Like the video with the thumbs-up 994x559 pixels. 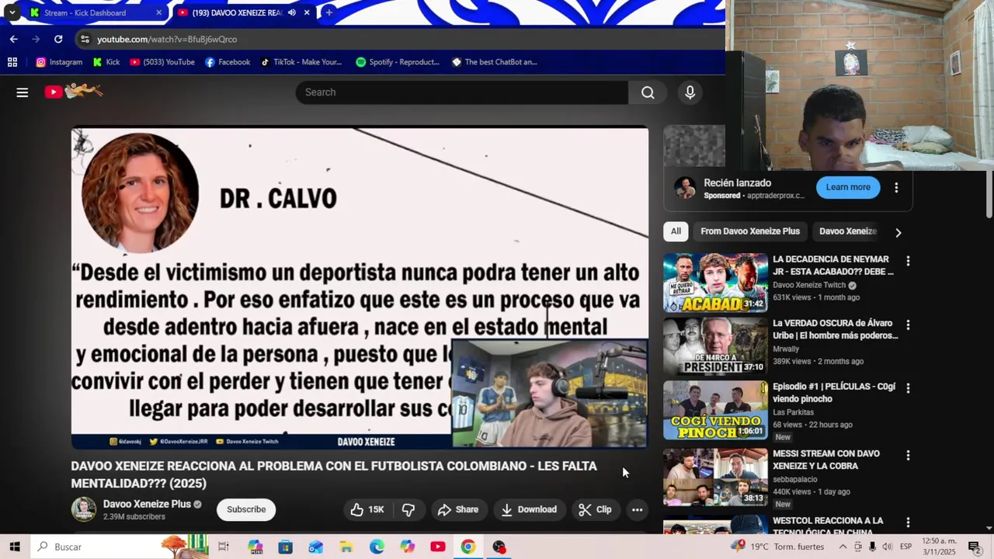click(x=367, y=509)
